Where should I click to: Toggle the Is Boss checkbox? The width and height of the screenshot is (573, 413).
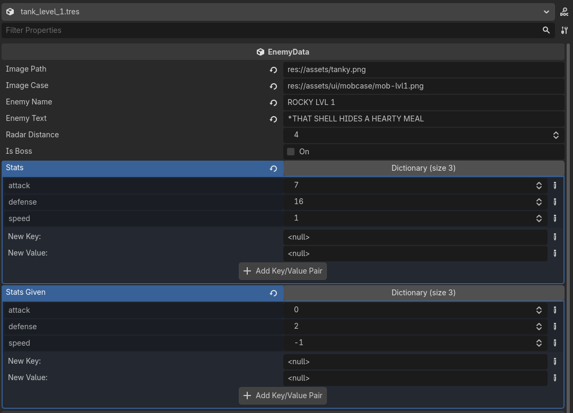pos(291,152)
